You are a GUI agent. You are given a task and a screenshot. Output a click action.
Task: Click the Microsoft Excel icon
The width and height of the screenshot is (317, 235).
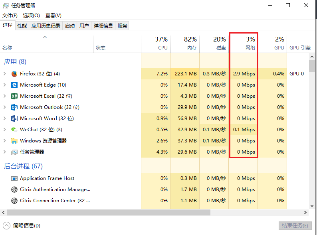[14, 96]
